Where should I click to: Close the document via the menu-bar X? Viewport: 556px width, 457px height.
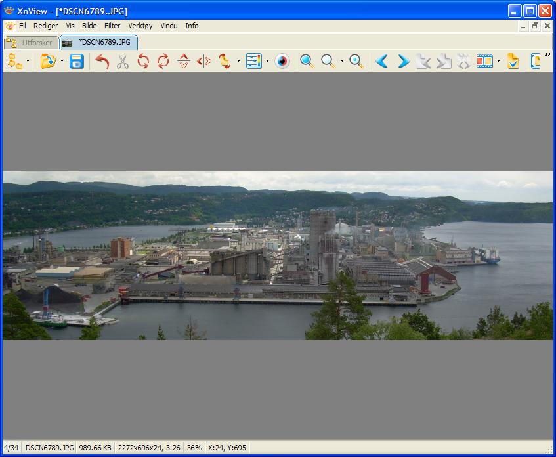pyautogui.click(x=547, y=26)
